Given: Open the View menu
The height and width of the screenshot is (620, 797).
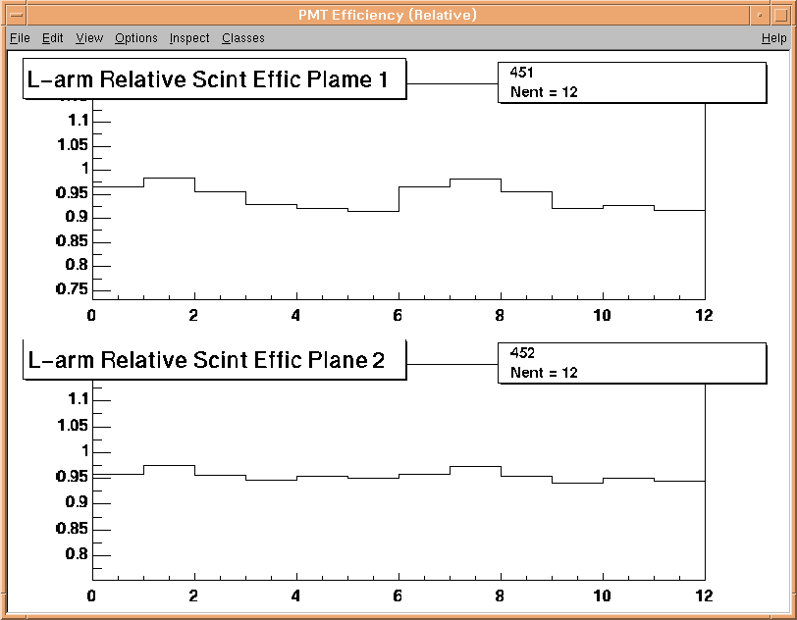Looking at the screenshot, I should pyautogui.click(x=89, y=38).
